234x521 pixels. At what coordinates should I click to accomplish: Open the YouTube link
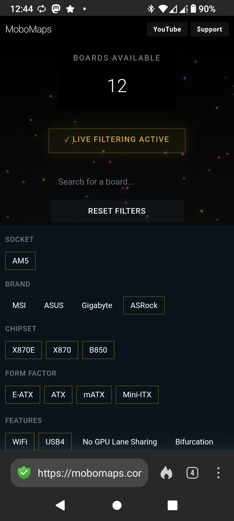coord(167,29)
